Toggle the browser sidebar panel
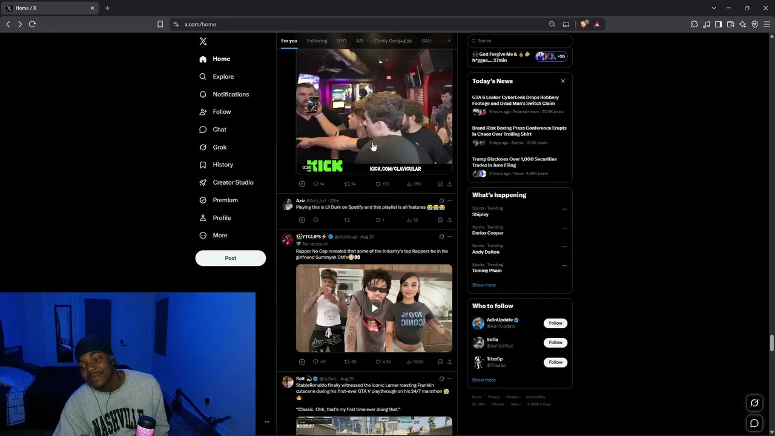Viewport: 775px width, 436px height. (x=718, y=24)
